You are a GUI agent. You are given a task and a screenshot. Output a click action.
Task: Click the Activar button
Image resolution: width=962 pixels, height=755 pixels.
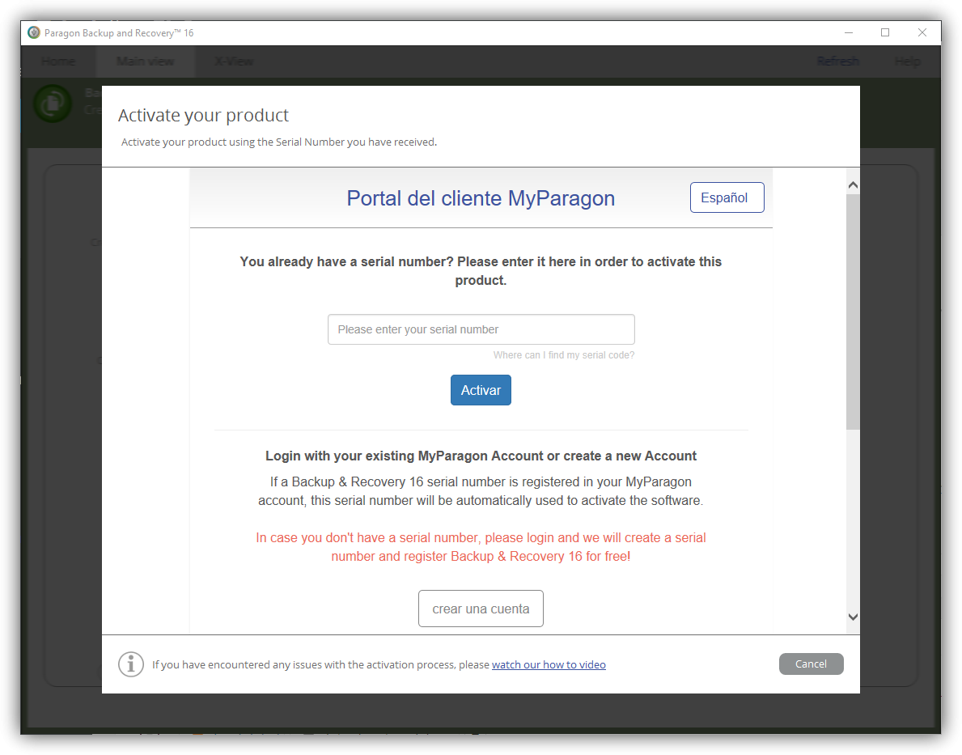[481, 390]
